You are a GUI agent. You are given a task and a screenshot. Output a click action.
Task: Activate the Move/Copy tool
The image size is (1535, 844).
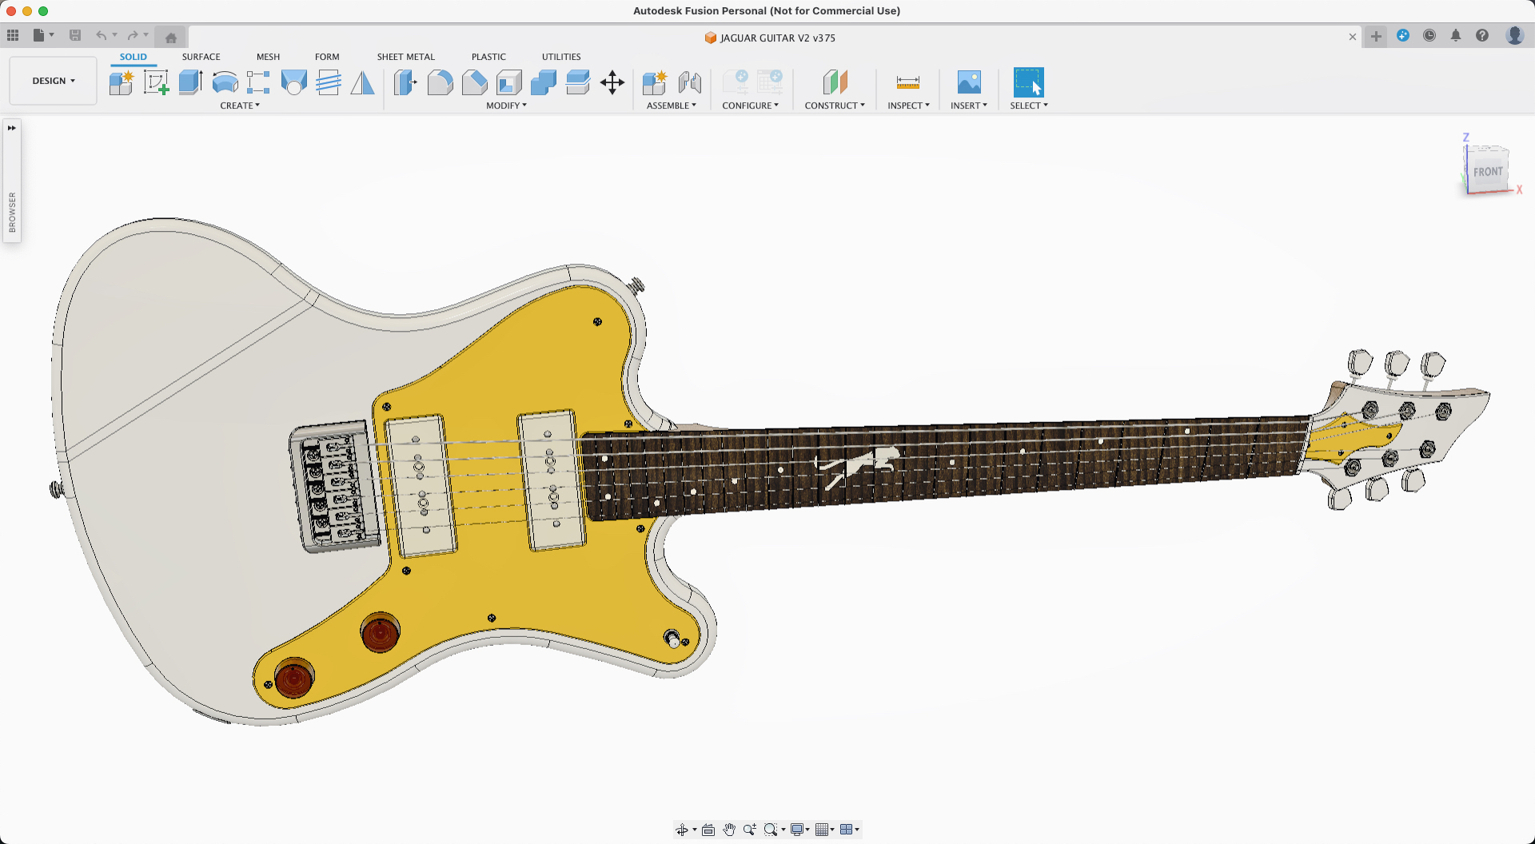[612, 82]
